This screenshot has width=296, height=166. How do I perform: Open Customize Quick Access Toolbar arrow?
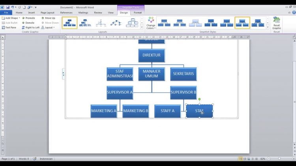pyautogui.click(x=36, y=7)
